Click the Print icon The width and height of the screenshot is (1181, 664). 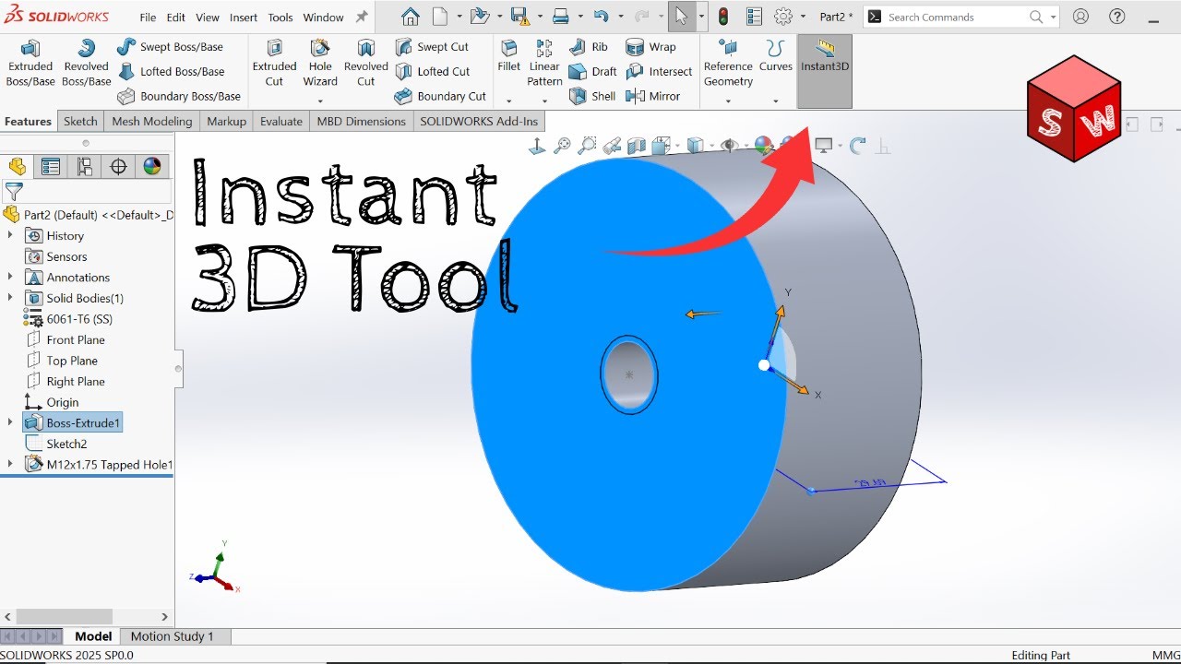[x=560, y=17]
